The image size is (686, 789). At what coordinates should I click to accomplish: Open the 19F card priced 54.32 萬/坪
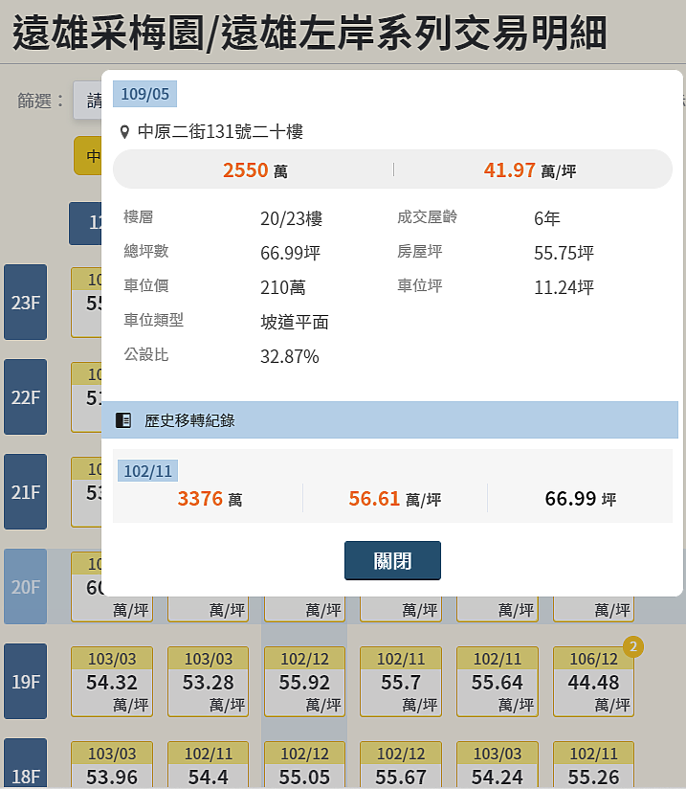[x=112, y=682]
